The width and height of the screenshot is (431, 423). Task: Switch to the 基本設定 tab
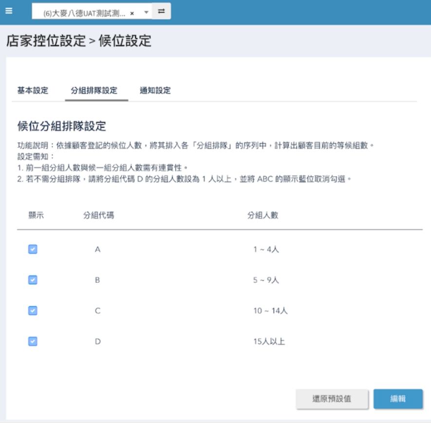click(x=33, y=91)
